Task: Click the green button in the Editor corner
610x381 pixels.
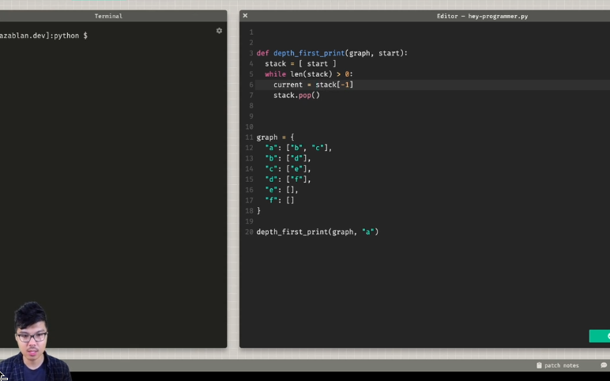Action: pos(600,336)
